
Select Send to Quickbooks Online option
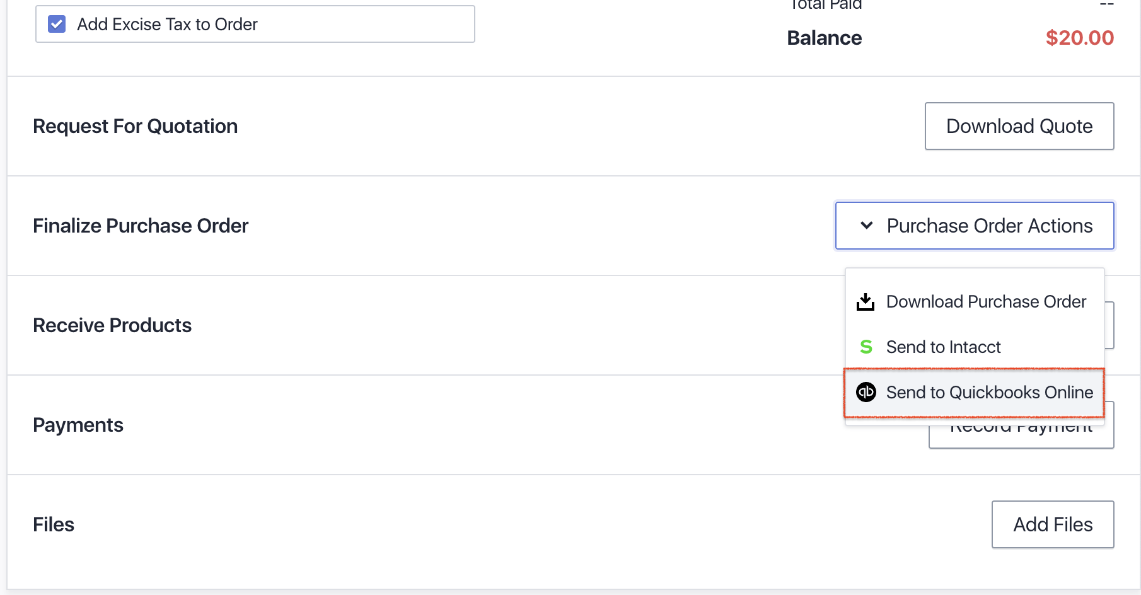pyautogui.click(x=989, y=392)
